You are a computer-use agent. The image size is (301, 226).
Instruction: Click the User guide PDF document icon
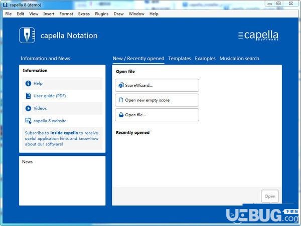(x=28, y=96)
